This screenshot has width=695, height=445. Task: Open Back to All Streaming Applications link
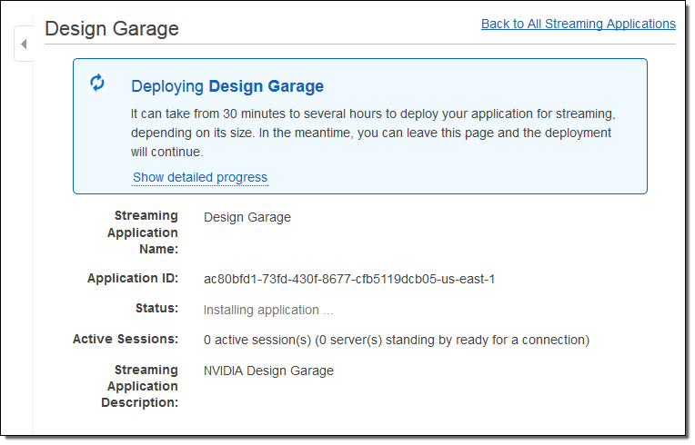578,24
